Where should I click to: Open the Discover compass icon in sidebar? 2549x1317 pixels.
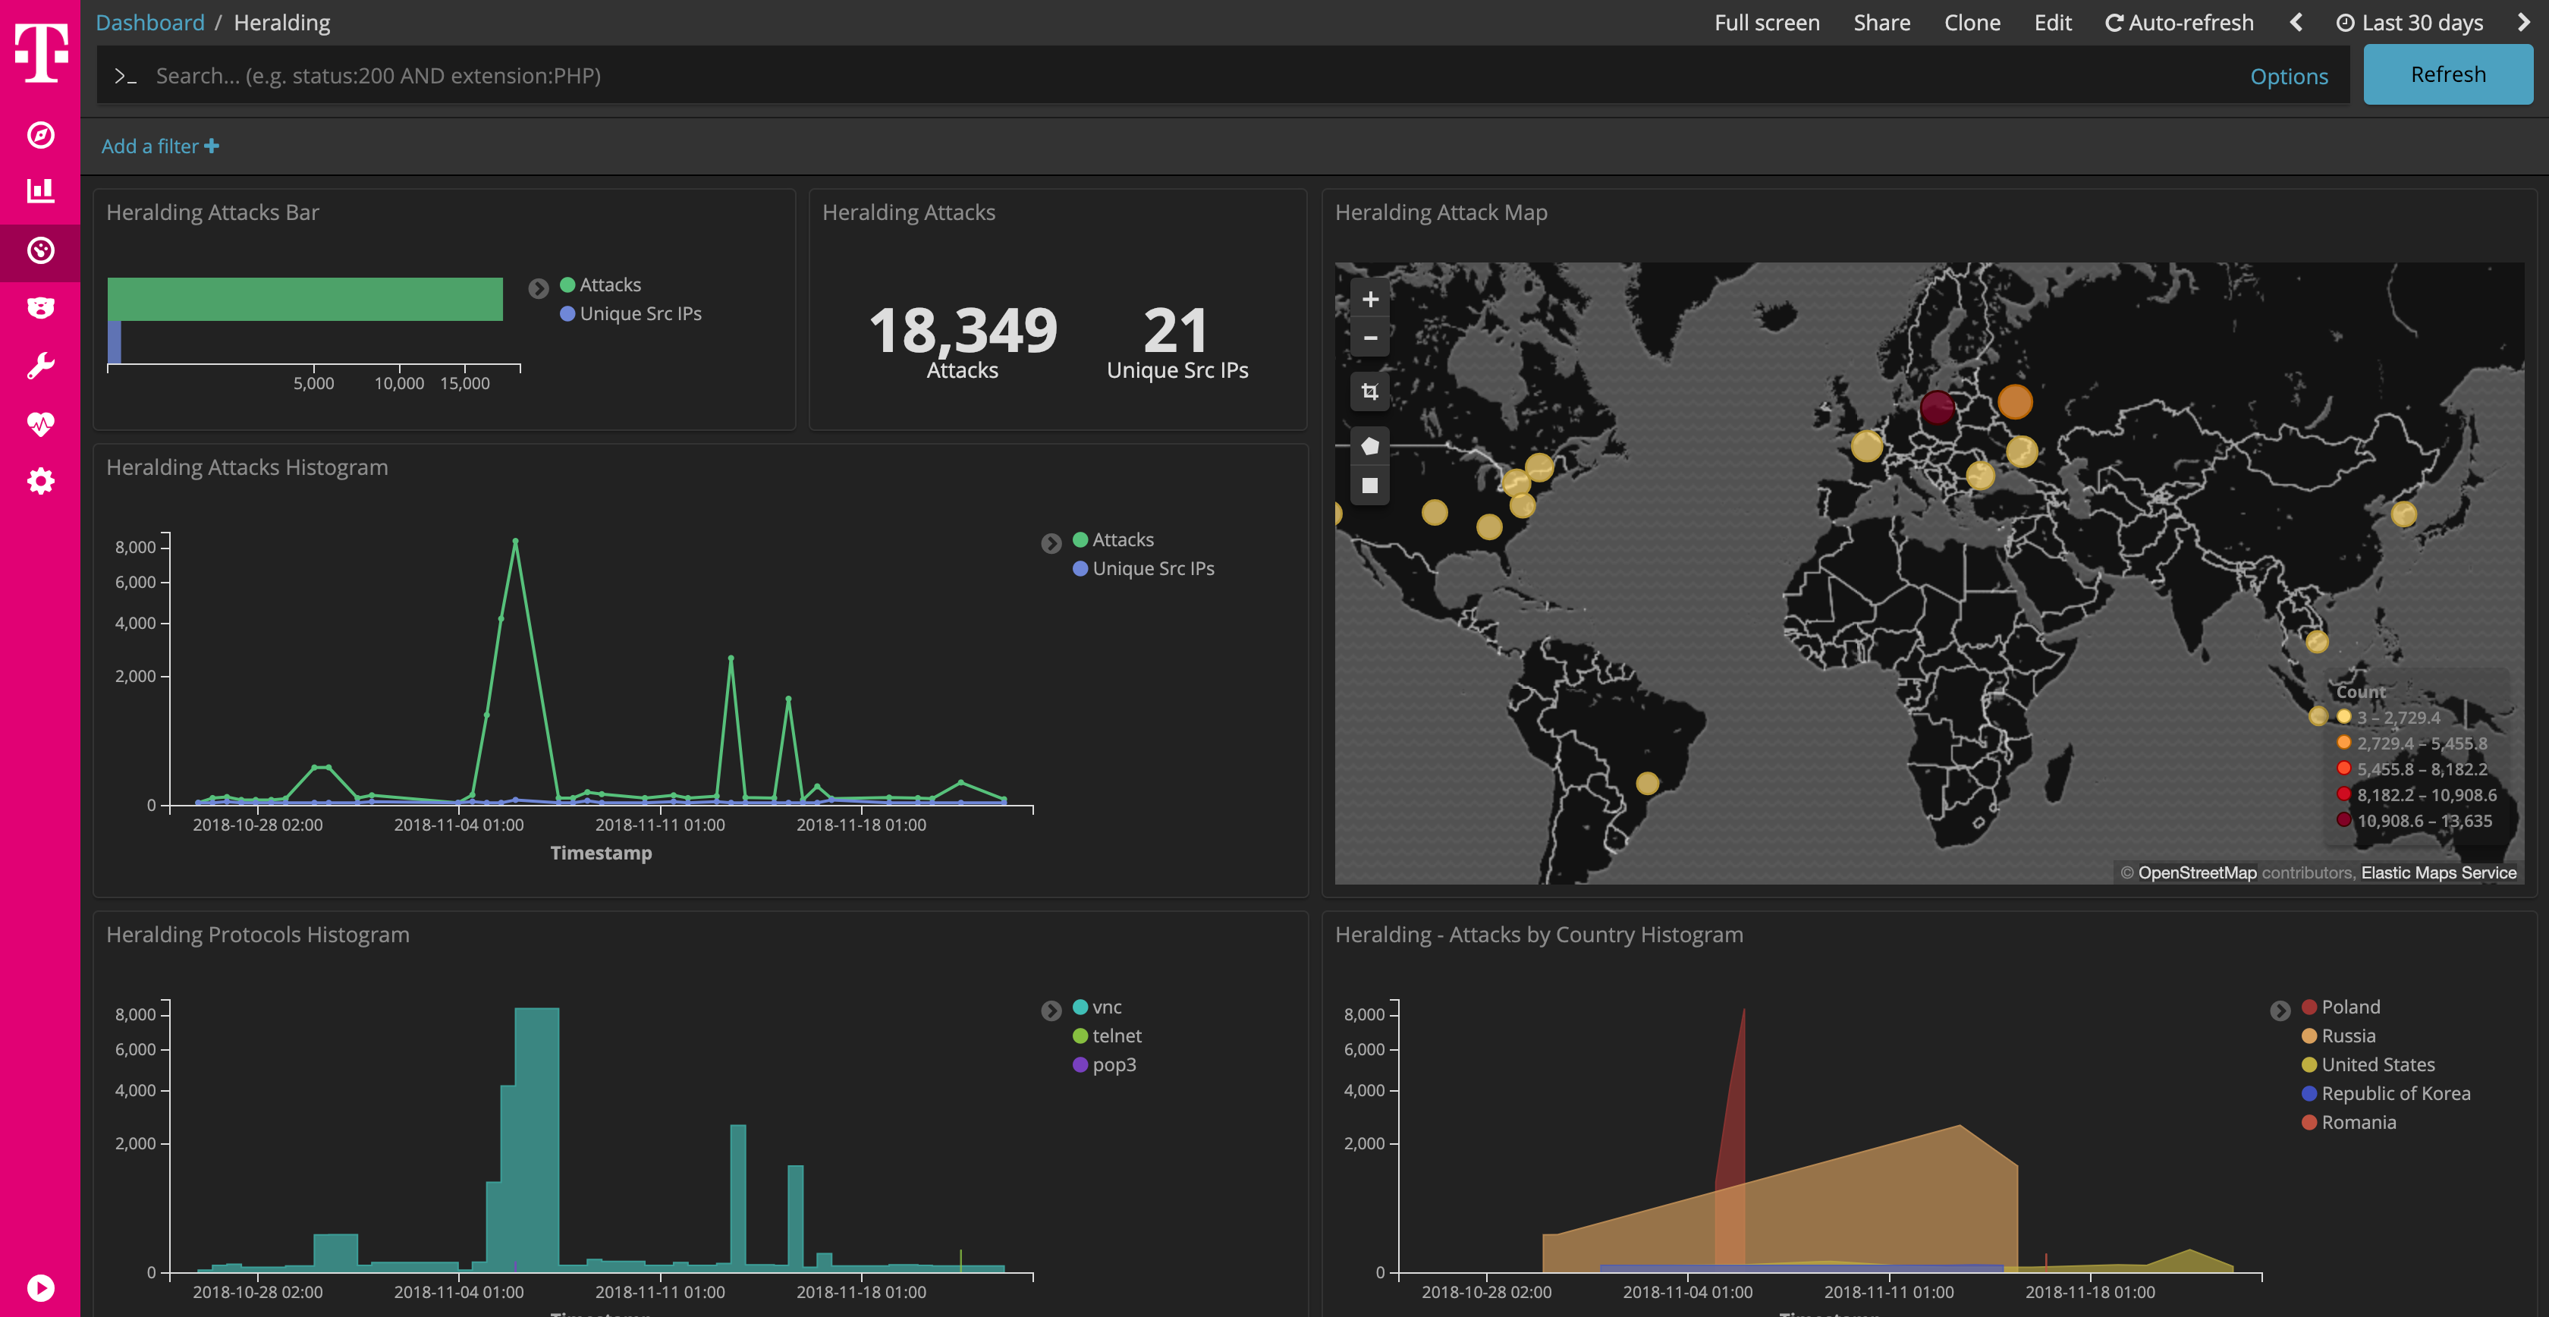[x=40, y=137]
